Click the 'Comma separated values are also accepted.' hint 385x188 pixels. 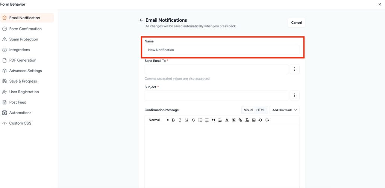click(x=177, y=79)
